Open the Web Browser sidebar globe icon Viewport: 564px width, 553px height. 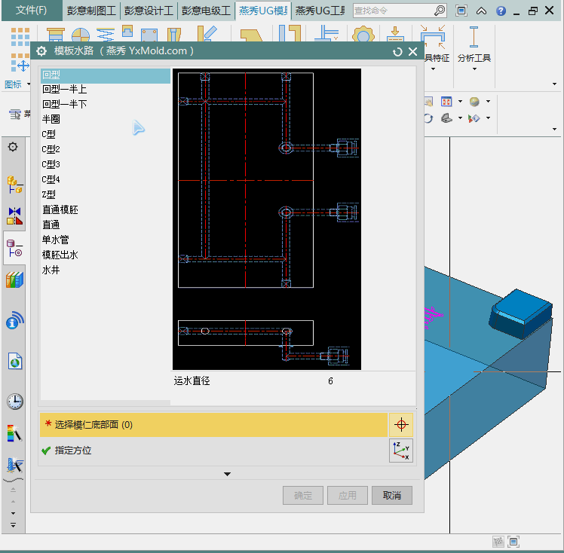[14, 362]
